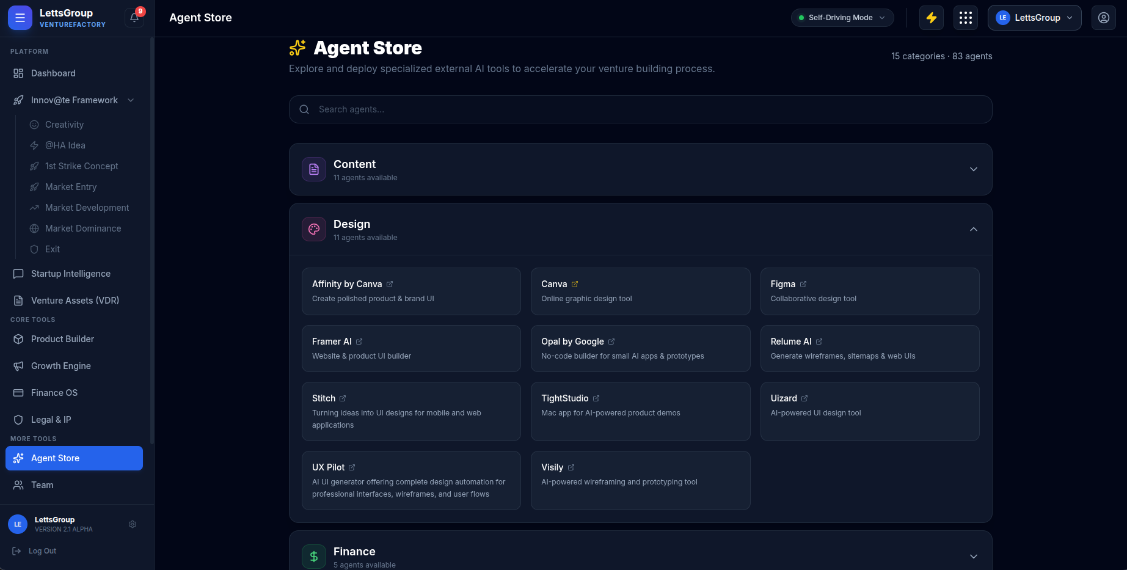This screenshot has height=570, width=1127.
Task: Expand the Content category
Action: pyautogui.click(x=973, y=169)
